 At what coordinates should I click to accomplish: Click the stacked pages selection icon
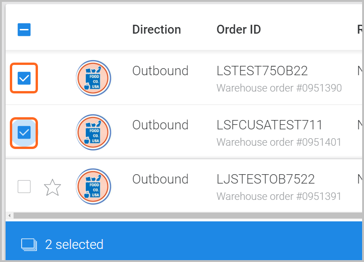(29, 245)
